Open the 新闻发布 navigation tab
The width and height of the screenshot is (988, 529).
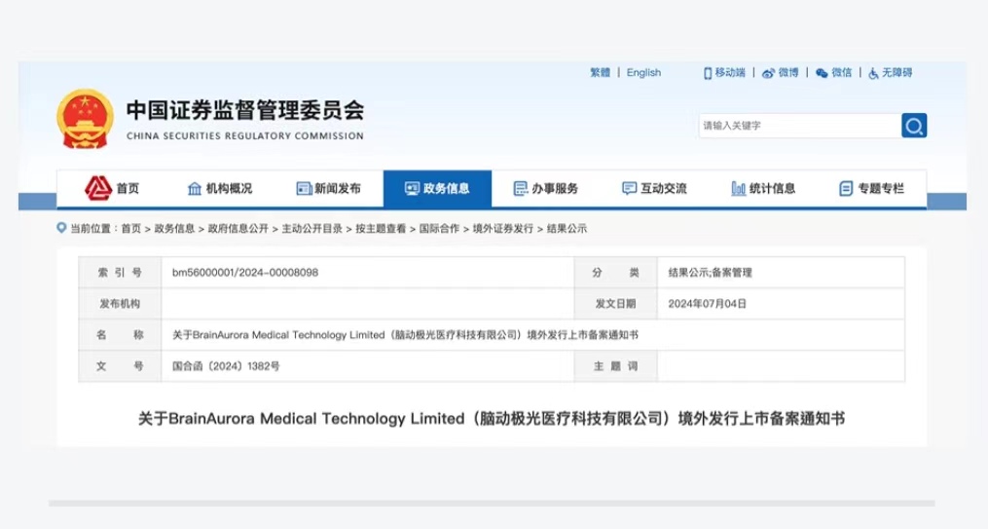[328, 189]
